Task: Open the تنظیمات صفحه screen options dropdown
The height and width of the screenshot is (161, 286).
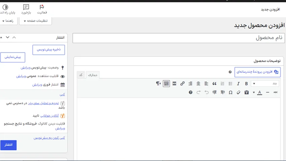Action: tap(36, 21)
